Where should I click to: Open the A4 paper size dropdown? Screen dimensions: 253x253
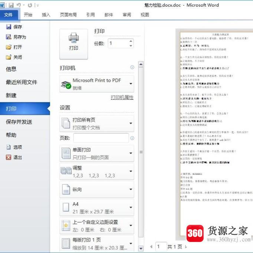pos(97,208)
